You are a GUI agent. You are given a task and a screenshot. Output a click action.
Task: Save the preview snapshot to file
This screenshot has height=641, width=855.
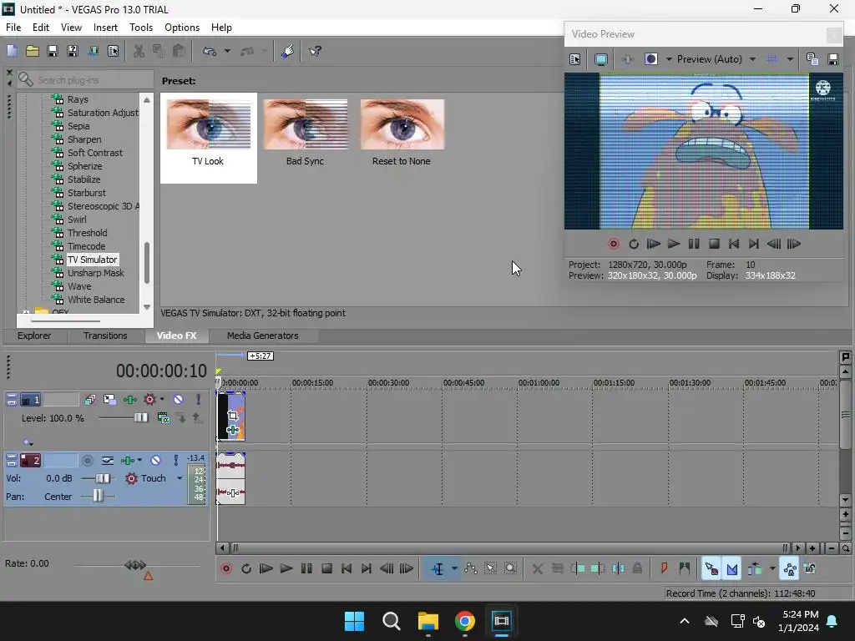(x=833, y=59)
